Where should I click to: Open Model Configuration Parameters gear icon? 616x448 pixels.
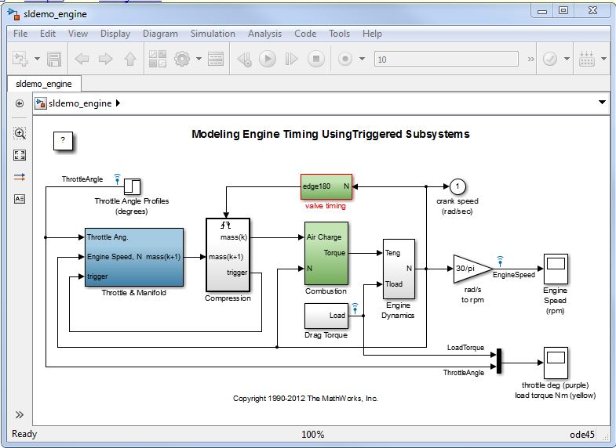(182, 59)
